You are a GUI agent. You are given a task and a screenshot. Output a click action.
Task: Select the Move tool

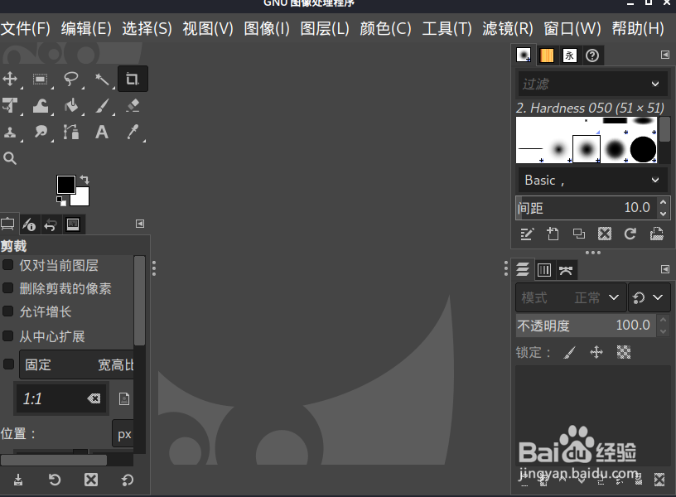pyautogui.click(x=11, y=79)
